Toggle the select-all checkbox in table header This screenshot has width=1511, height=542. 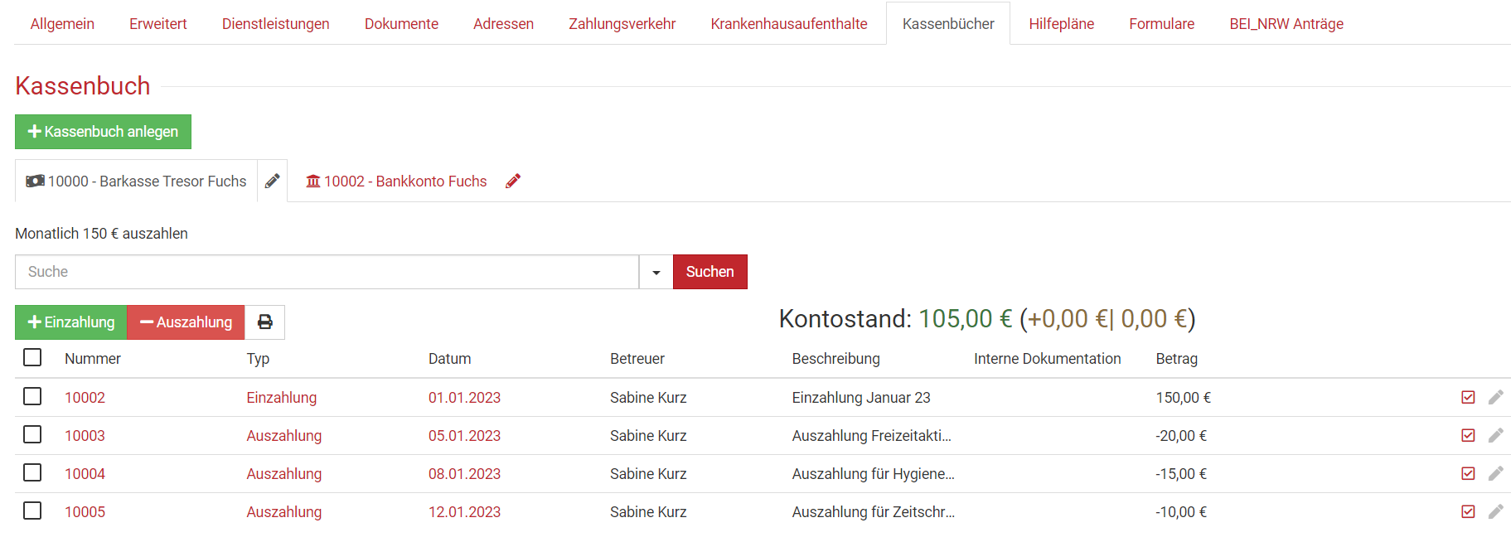(32, 357)
